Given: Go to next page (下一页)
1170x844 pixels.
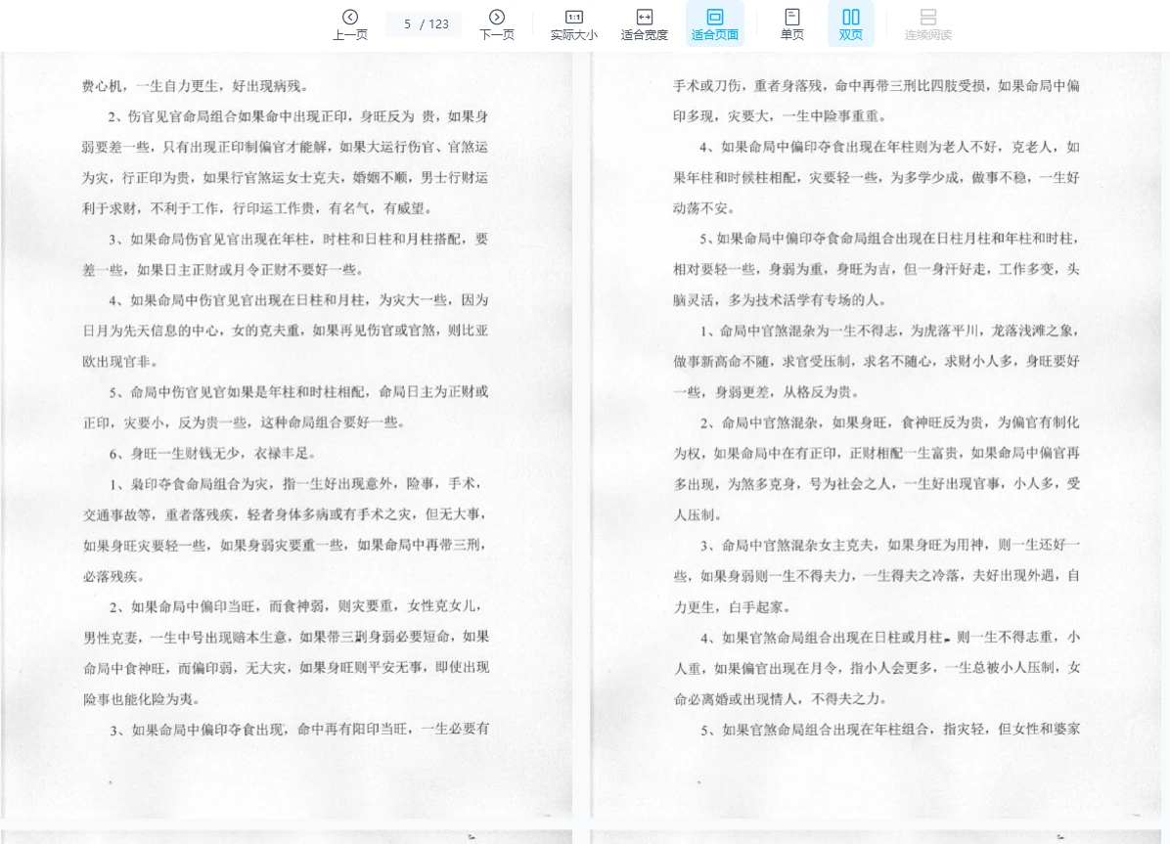Looking at the screenshot, I should coord(497,24).
